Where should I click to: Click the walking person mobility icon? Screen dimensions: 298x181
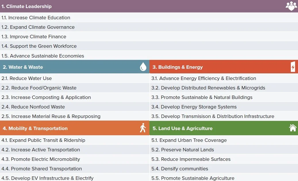(143, 128)
